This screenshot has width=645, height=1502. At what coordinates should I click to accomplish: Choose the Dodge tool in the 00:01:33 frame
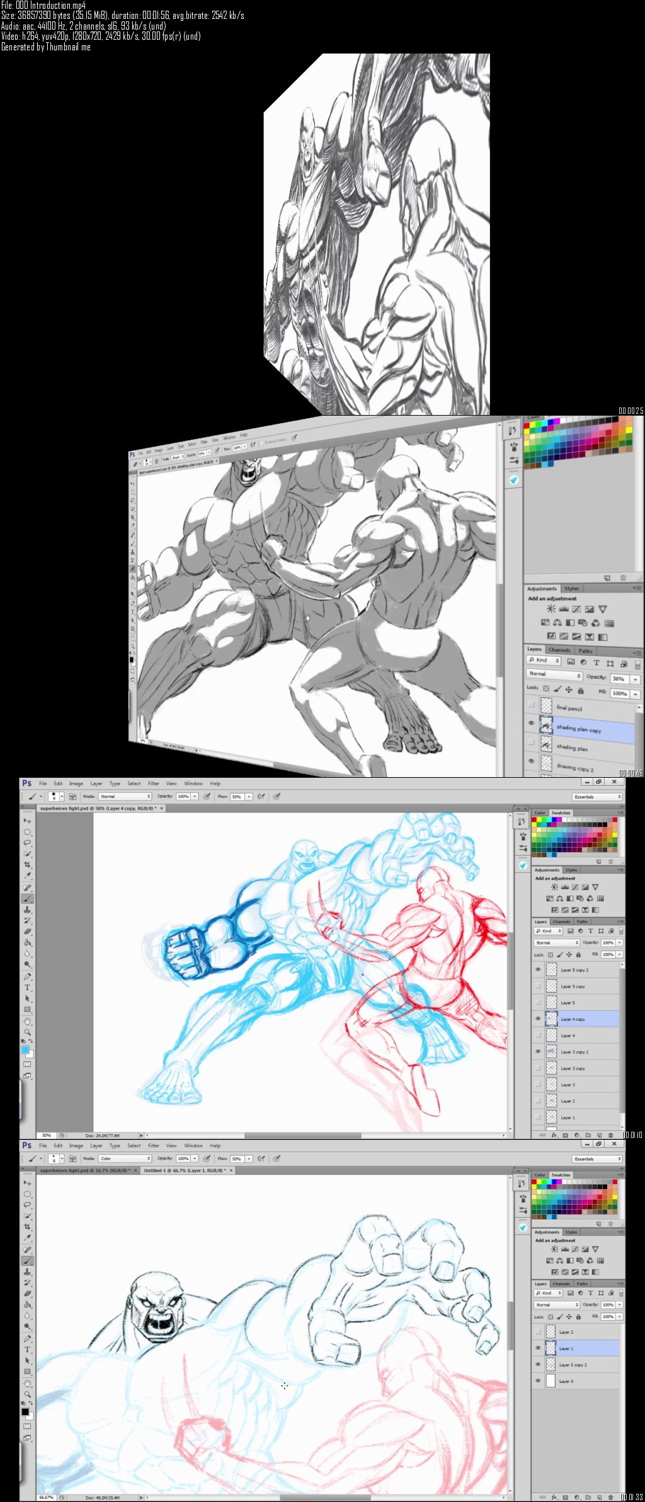point(28,1328)
